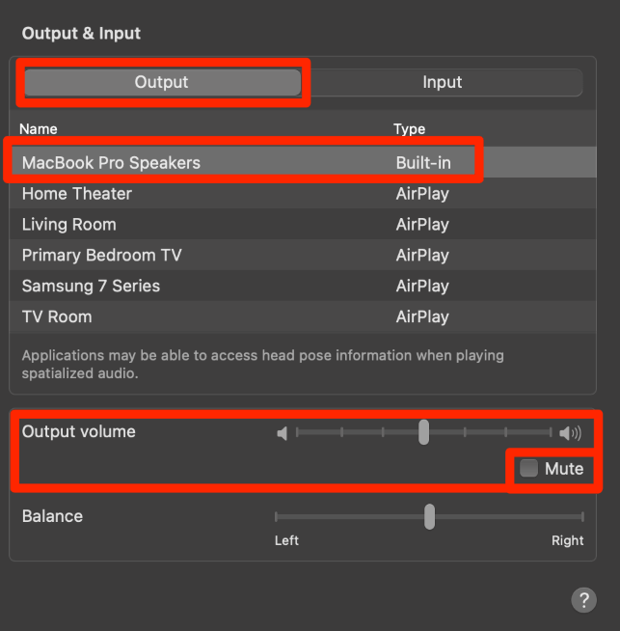Click the Balance slider thumb
620x631 pixels.
(x=429, y=517)
